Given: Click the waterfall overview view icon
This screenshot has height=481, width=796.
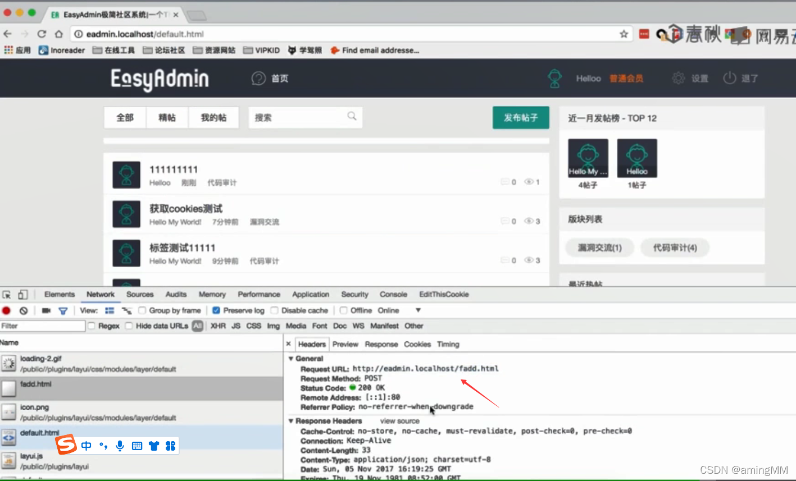Looking at the screenshot, I should point(126,310).
